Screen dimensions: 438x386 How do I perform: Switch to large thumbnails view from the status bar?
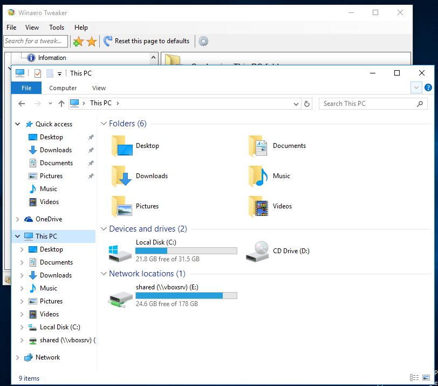click(x=427, y=377)
